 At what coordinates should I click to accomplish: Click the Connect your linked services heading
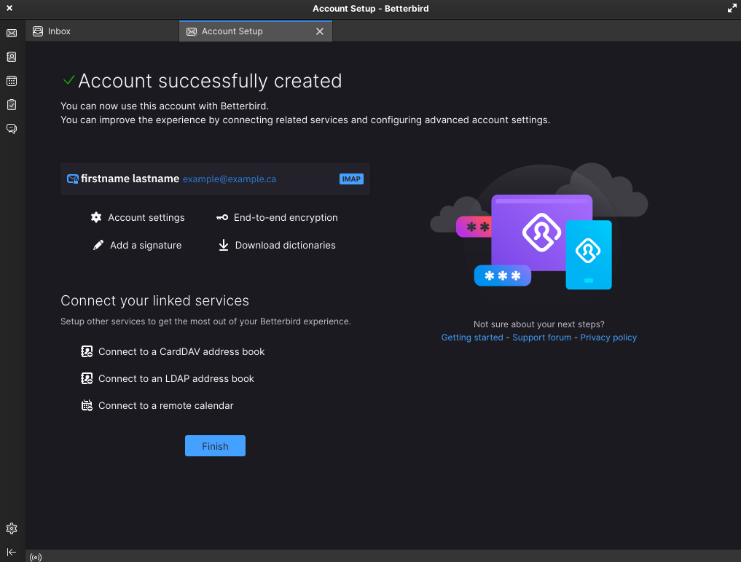pos(154,300)
